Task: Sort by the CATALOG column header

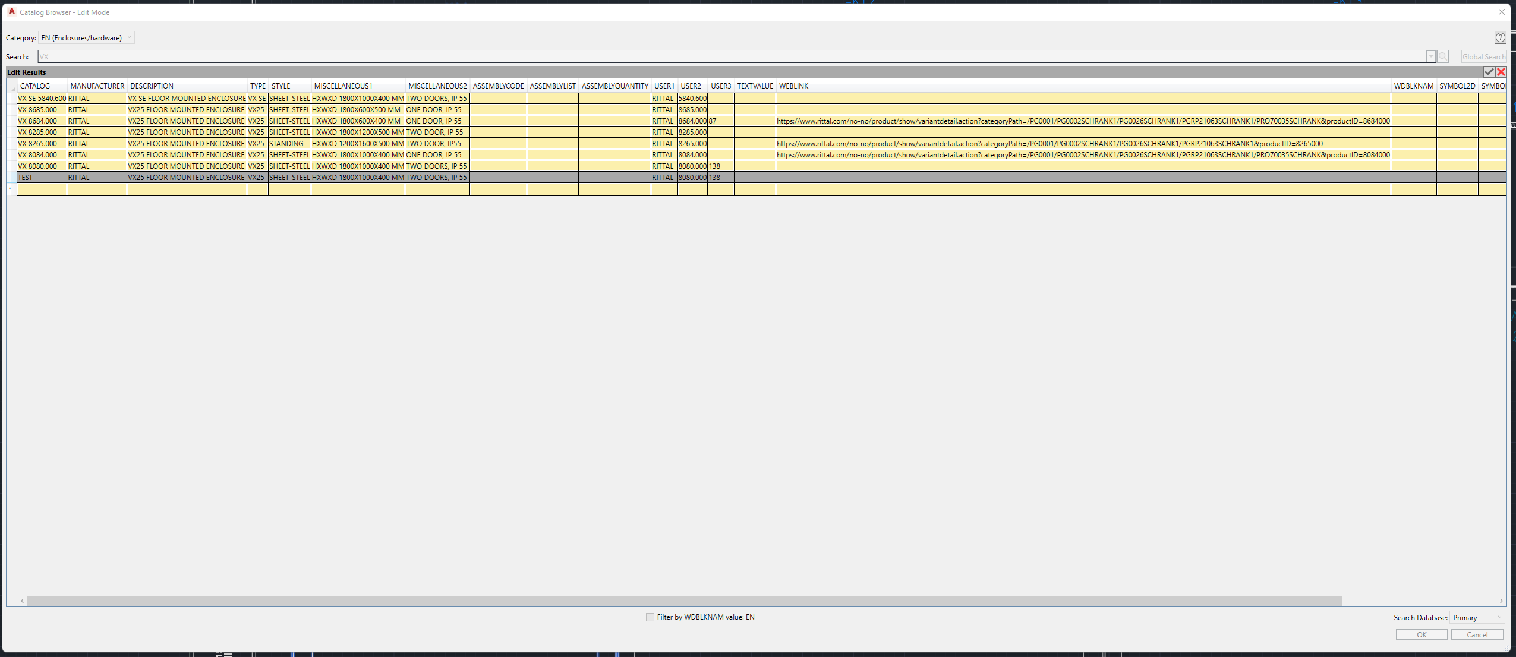Action: pos(35,86)
